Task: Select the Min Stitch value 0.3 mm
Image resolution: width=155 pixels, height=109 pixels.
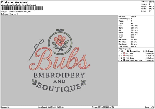Action: point(134,42)
